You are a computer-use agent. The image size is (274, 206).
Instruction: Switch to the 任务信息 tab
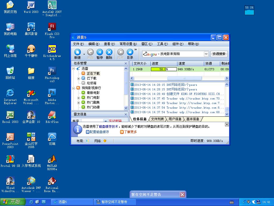[x=140, y=119]
